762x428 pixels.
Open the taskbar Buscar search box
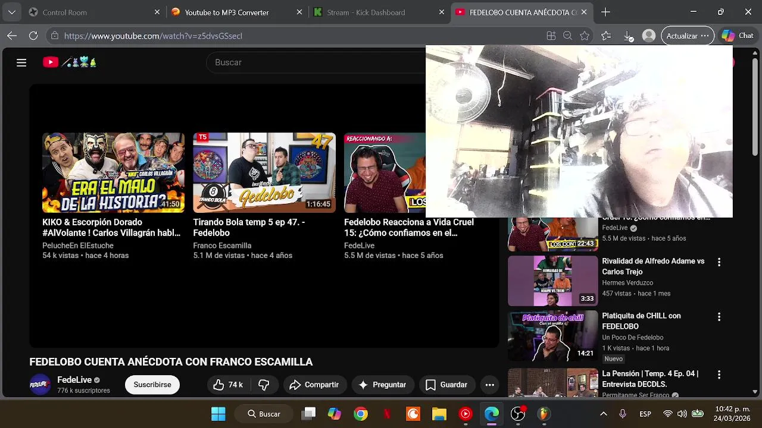264,414
